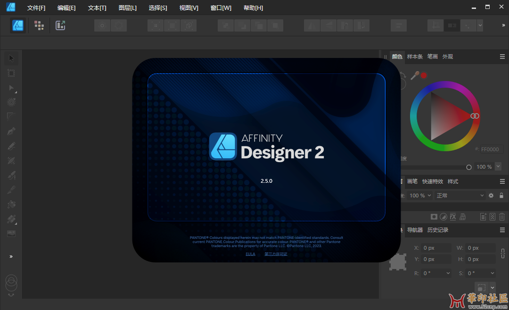The image size is (509, 310).
Task: Click the opacity slider handle
Action: [469, 167]
